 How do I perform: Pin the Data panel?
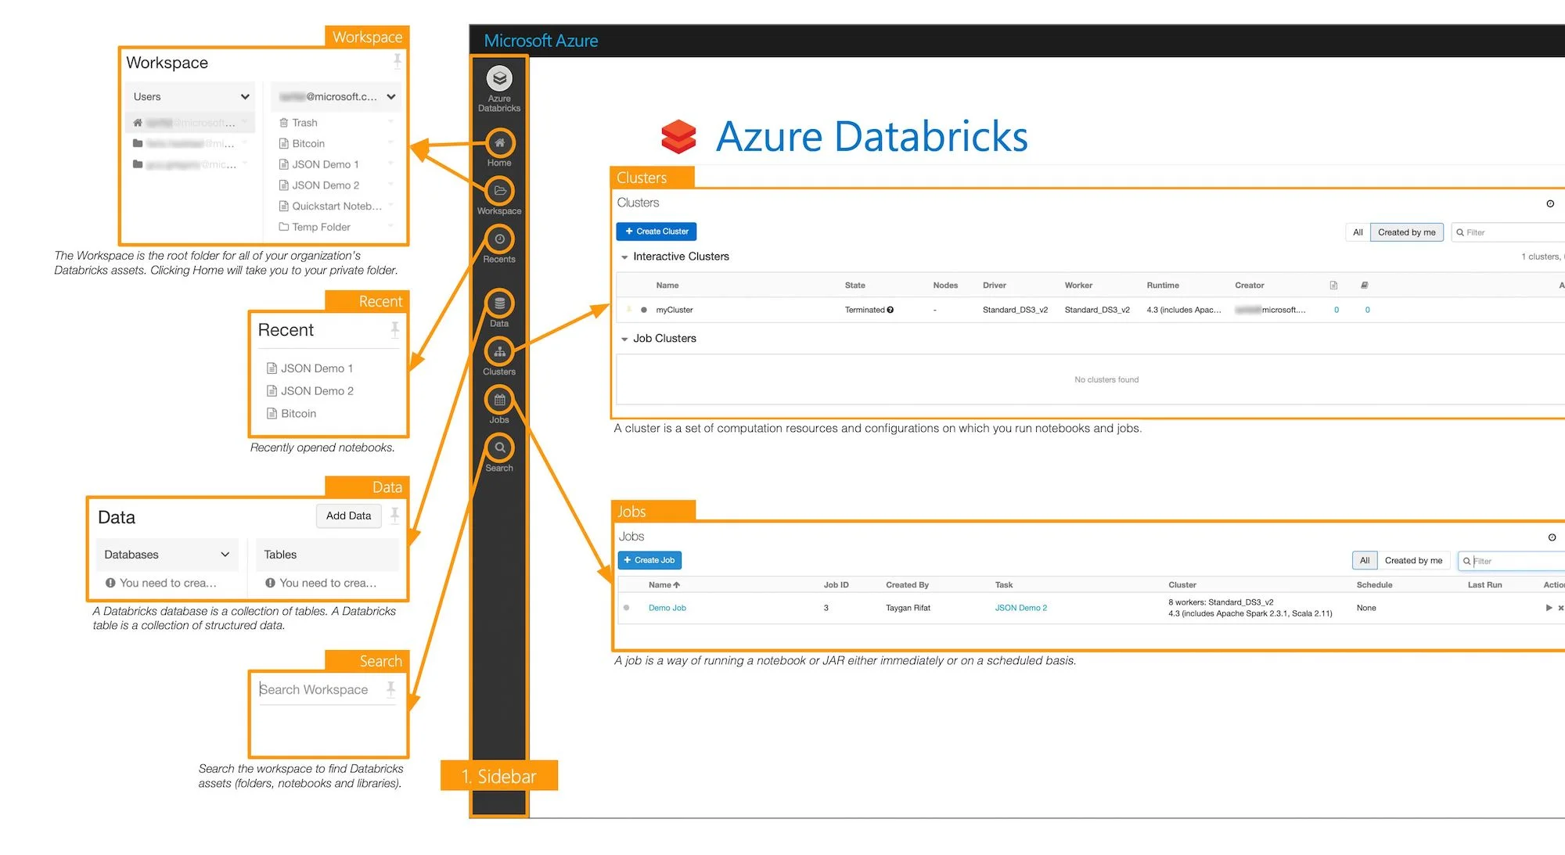pos(394,516)
